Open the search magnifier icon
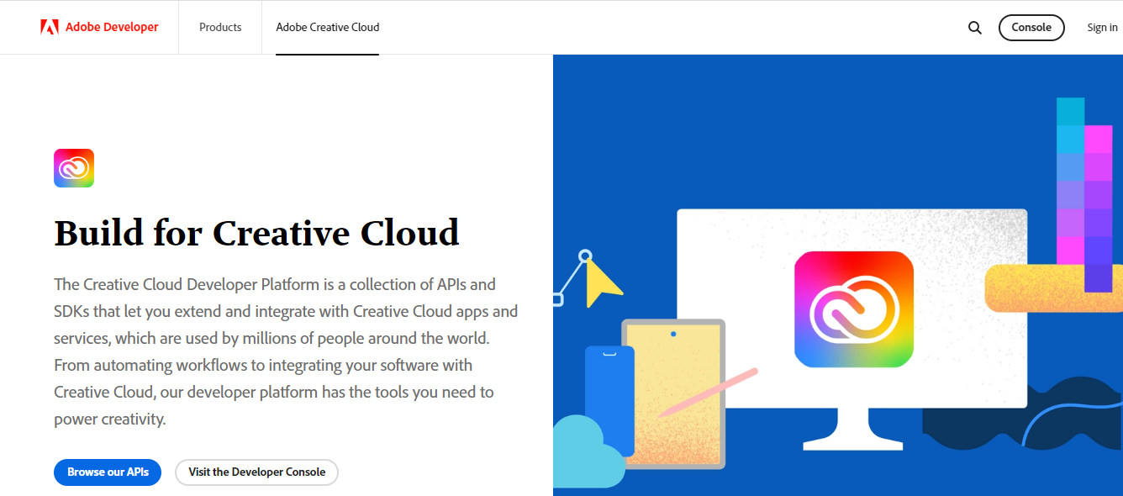Screen dimensions: 1123x496 (975, 28)
